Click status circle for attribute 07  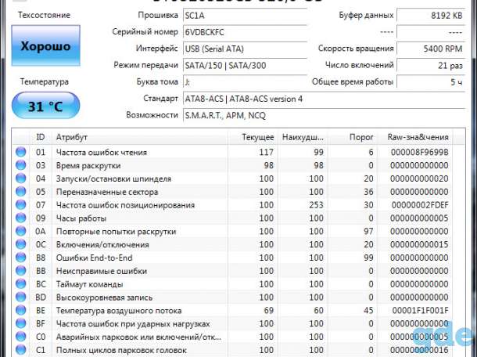pos(20,204)
